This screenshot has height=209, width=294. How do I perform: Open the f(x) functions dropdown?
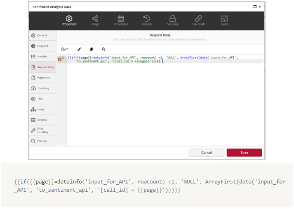(64, 49)
